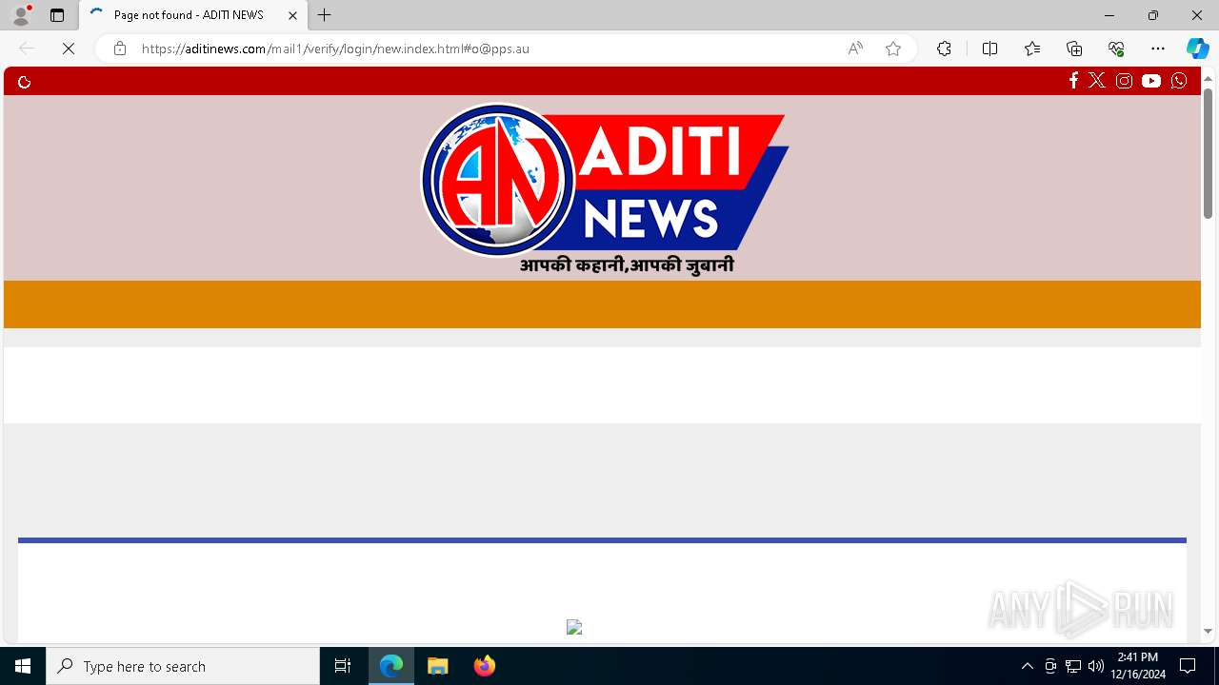The image size is (1219, 685).
Task: Open Firefox from taskbar
Action: click(x=485, y=666)
